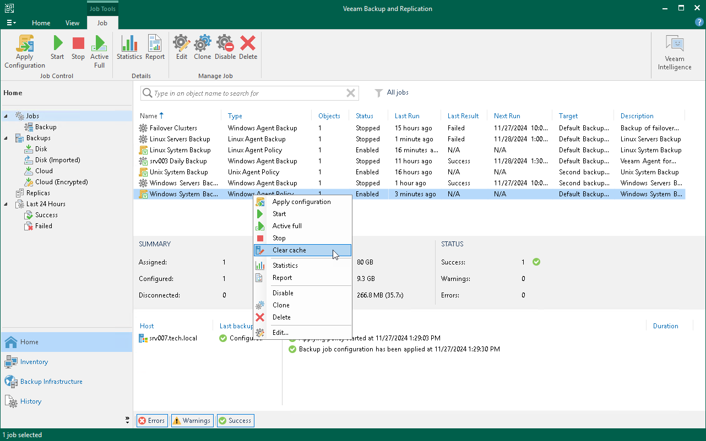Open the Backup Infrastructure view

tap(51, 382)
